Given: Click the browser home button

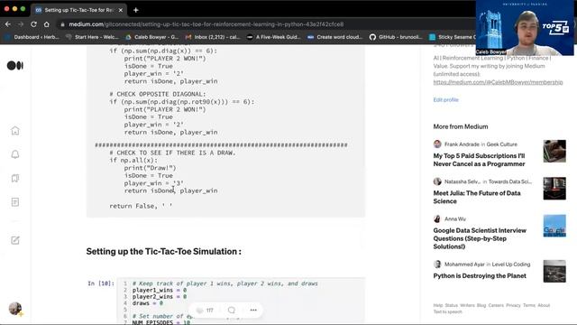Looking at the screenshot, I should pos(46,24).
